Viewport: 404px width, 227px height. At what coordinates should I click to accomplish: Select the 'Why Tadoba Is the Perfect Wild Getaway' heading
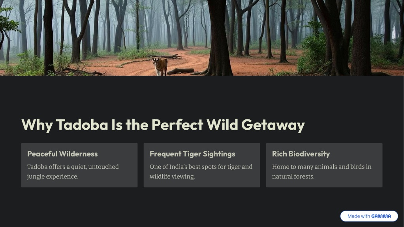click(x=163, y=125)
